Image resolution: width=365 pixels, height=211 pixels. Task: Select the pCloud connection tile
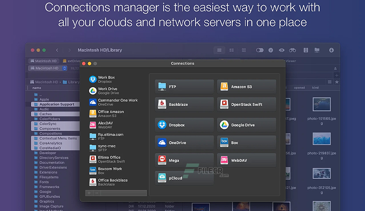click(184, 178)
